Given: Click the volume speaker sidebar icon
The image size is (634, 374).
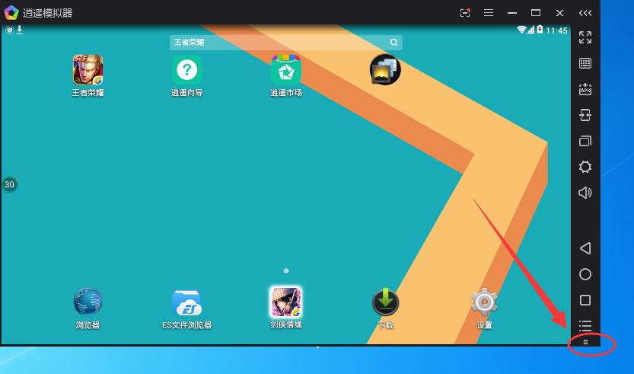Looking at the screenshot, I should [585, 193].
